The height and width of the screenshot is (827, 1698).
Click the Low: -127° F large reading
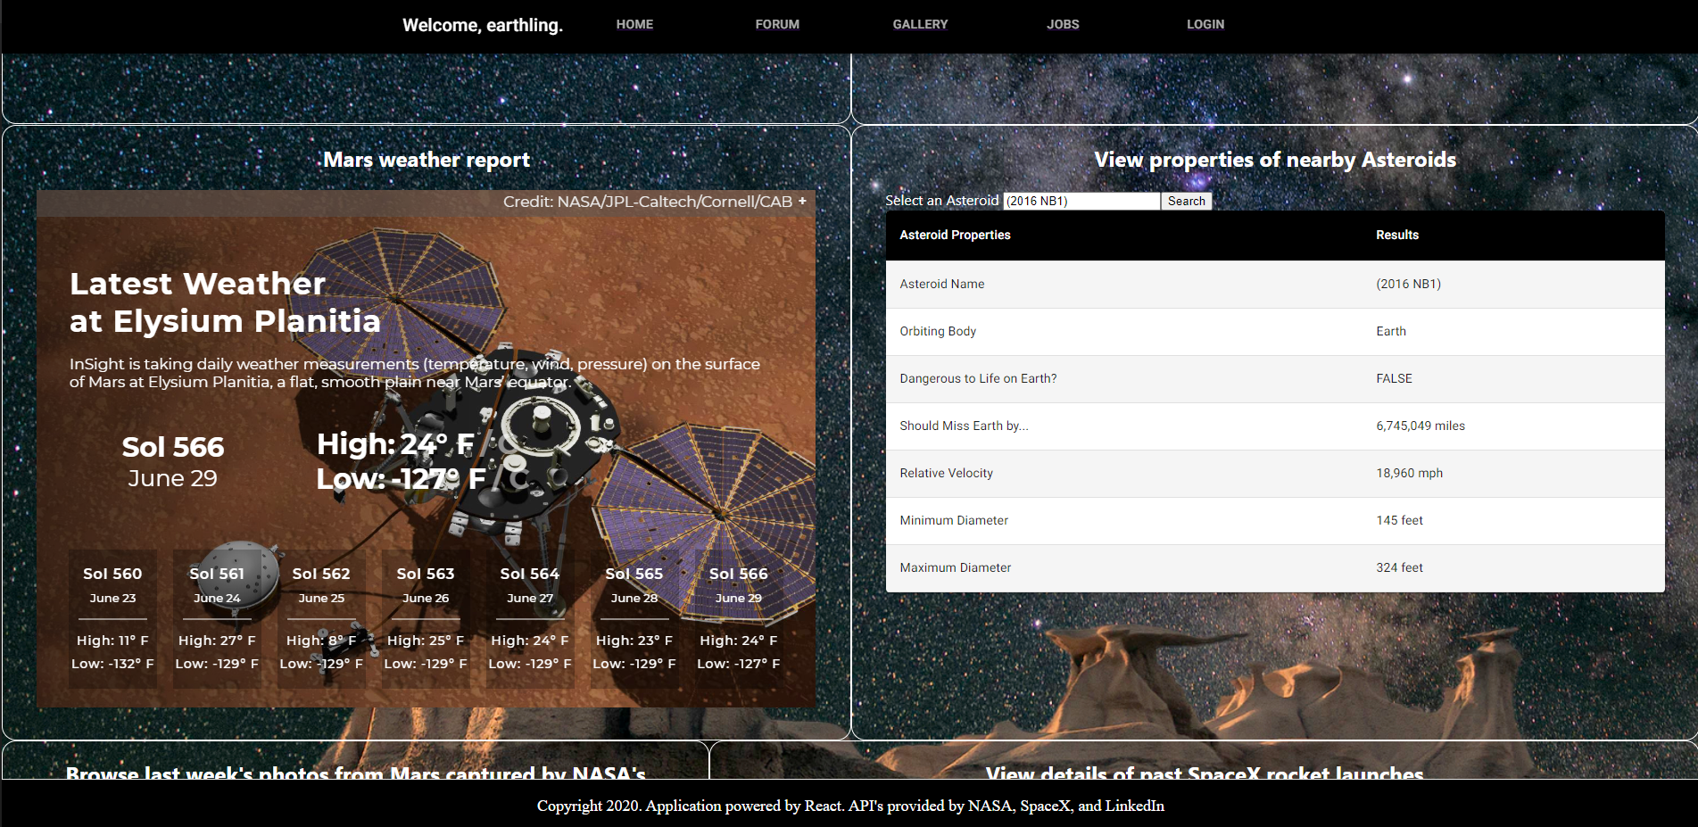click(x=401, y=479)
